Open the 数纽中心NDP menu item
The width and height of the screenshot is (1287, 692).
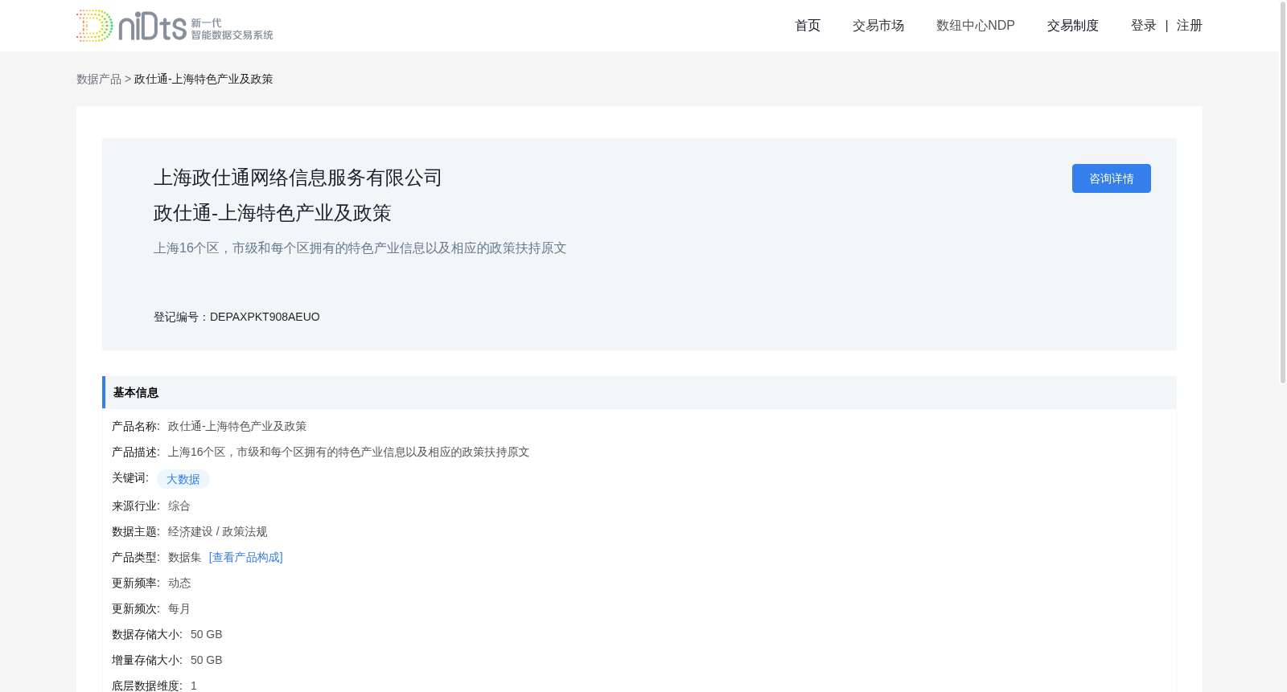[976, 26]
